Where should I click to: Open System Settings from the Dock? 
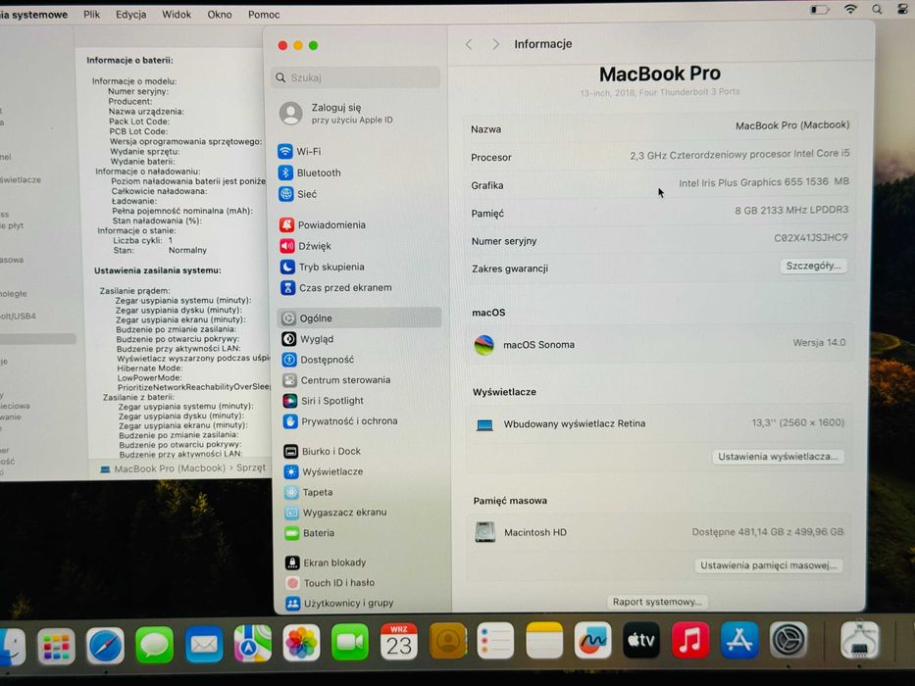tap(788, 640)
